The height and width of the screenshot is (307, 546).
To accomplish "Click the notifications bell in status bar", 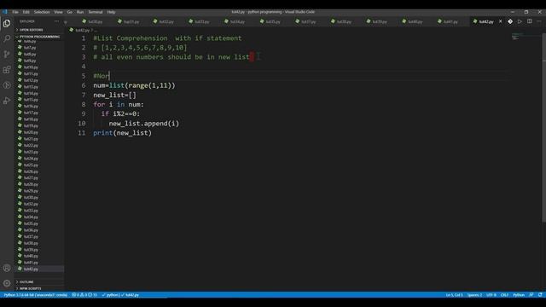I will [540, 295].
